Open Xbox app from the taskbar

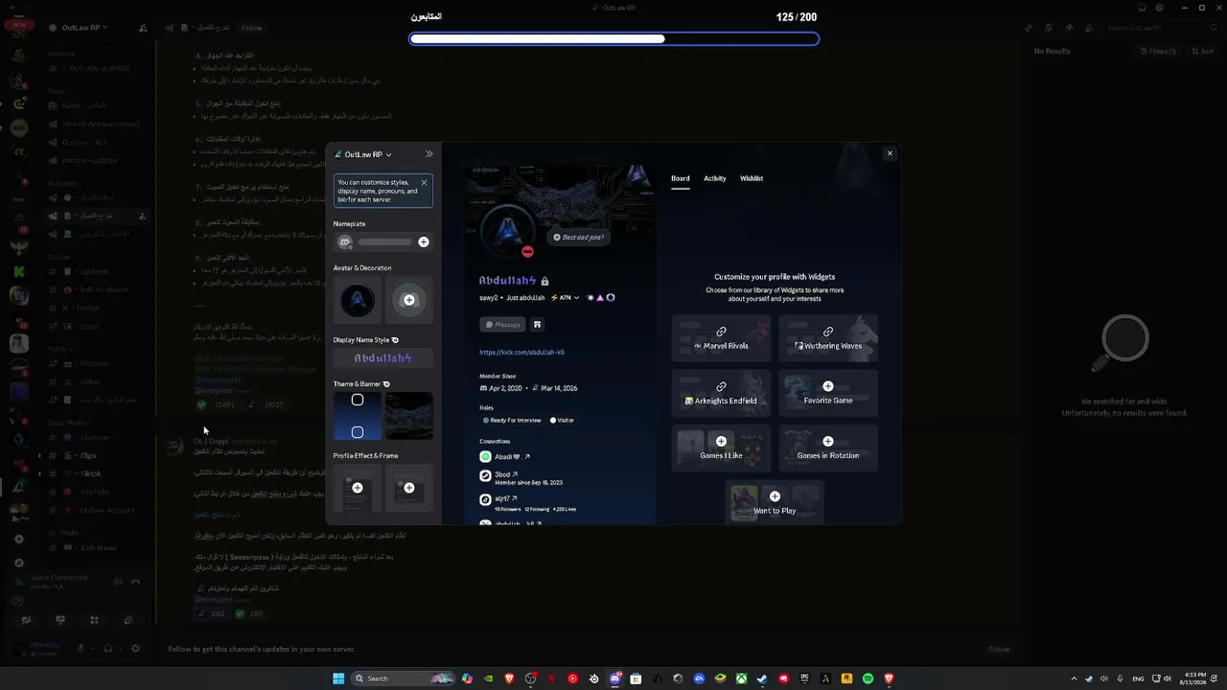741,678
